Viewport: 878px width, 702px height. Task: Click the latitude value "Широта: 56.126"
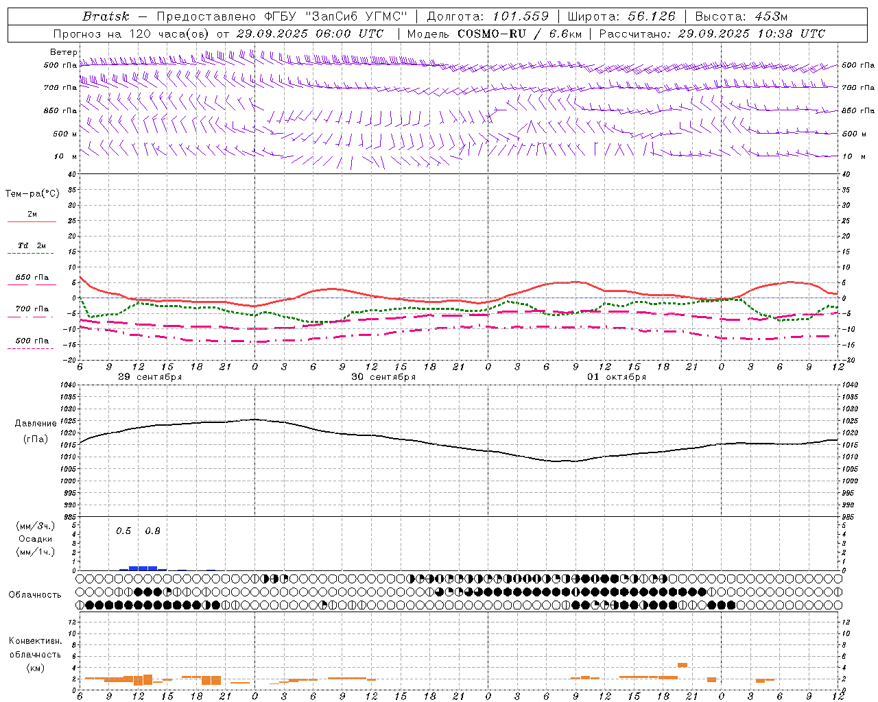click(621, 16)
